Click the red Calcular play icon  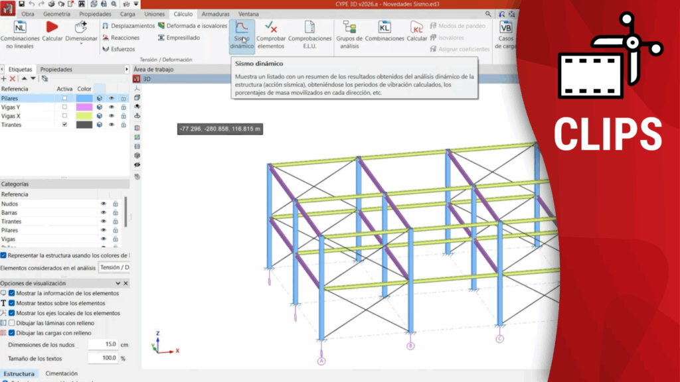52,27
